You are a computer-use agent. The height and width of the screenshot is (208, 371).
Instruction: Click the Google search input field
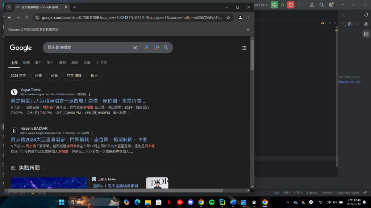[89, 47]
